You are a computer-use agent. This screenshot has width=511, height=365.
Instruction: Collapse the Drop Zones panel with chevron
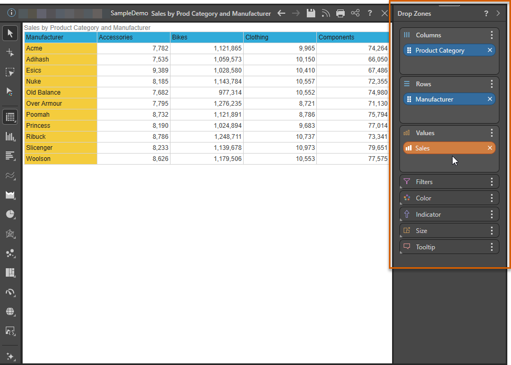[x=498, y=14]
